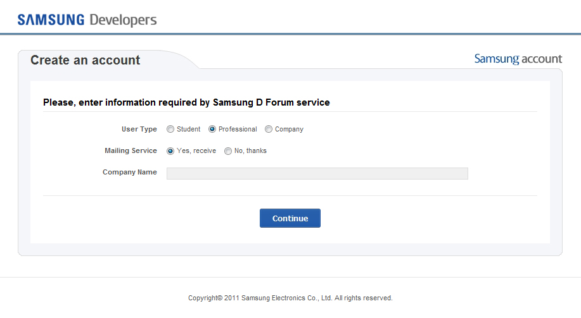Enable the 'Yes, receive' mailing radio circle
The height and width of the screenshot is (318, 581).
point(170,151)
